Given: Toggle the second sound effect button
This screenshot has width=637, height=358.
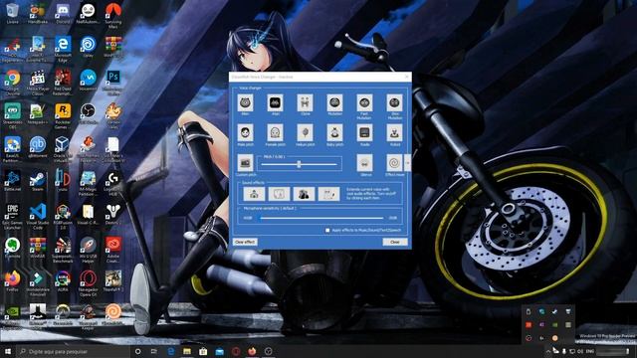Looking at the screenshot, I should click(x=279, y=194).
